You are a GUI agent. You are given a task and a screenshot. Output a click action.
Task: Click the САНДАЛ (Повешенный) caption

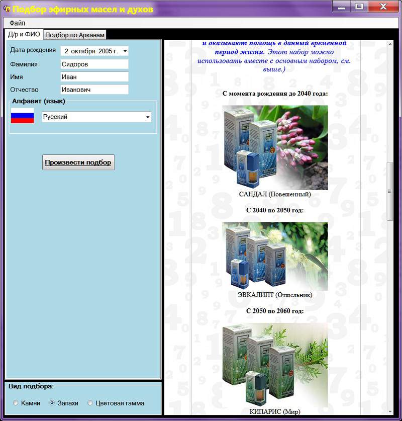tap(275, 194)
